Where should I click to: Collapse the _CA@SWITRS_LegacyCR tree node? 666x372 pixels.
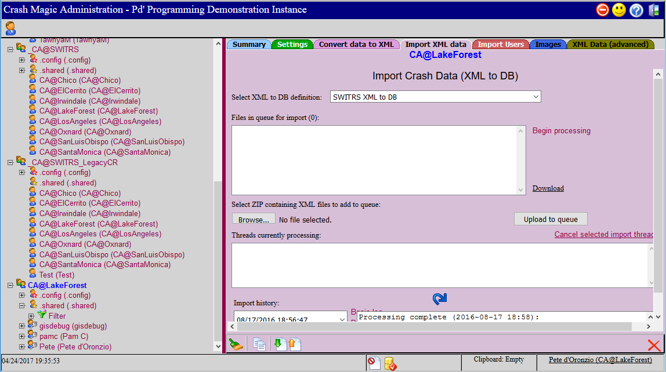pos(10,162)
